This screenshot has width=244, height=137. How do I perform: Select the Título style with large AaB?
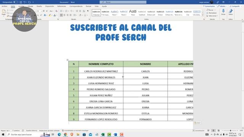click(133, 13)
